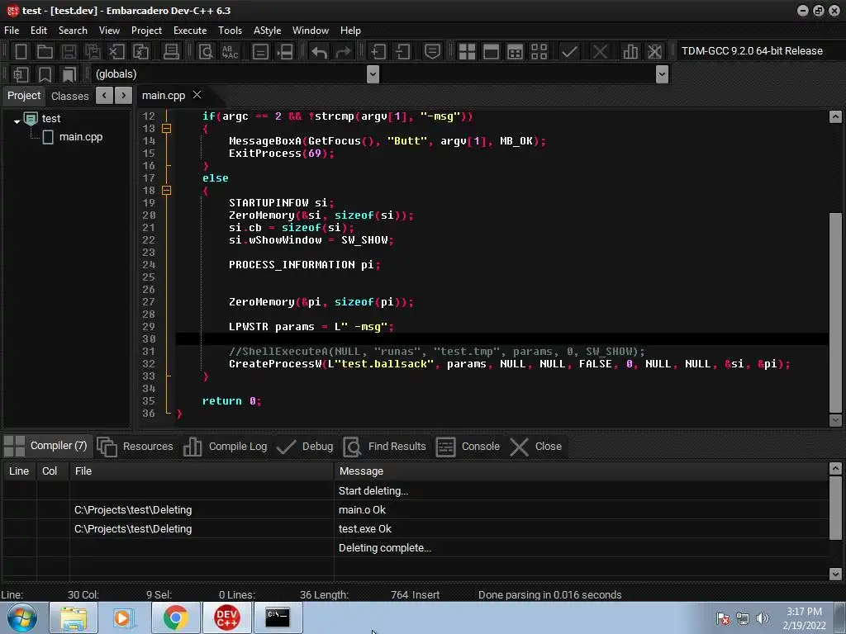Click the Profile bar chart icon
846x634 pixels.
pos(630,52)
